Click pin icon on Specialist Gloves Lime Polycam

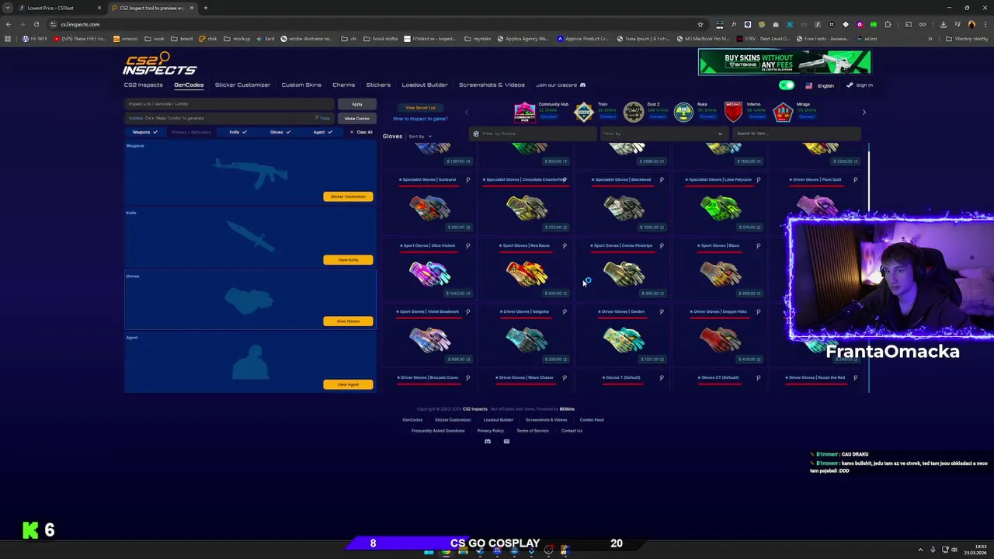click(x=758, y=179)
